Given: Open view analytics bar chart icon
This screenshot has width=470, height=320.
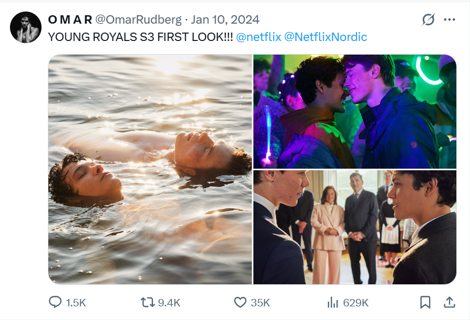Looking at the screenshot, I should [x=332, y=302].
